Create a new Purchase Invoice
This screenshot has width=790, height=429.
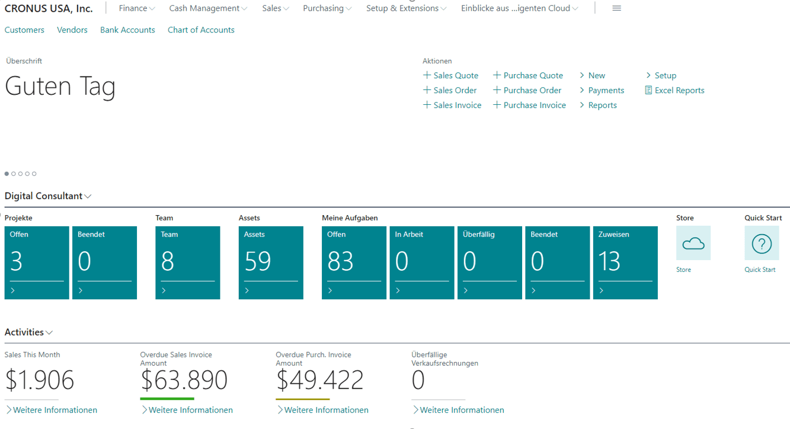point(529,105)
